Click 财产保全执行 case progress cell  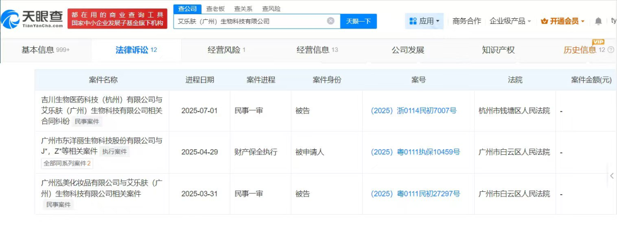click(x=256, y=152)
